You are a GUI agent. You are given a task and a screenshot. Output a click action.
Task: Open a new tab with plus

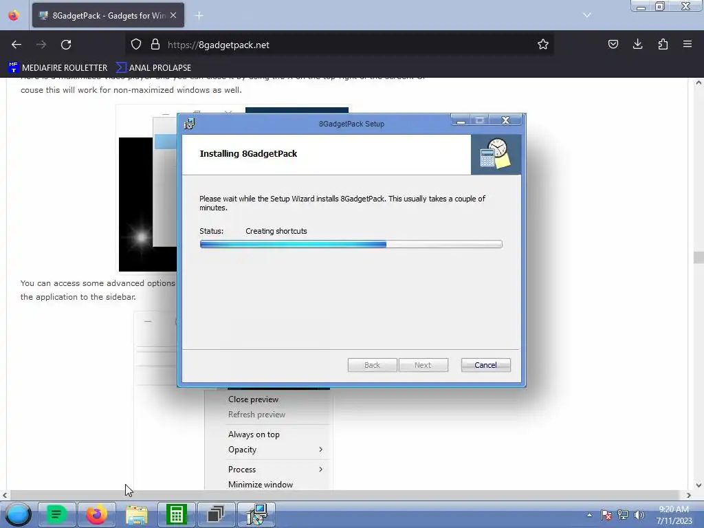coord(199,16)
